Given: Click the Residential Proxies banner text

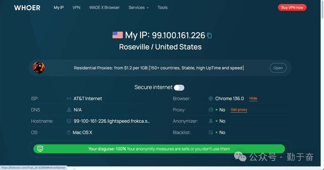Looking at the screenshot, I should coord(159,68).
